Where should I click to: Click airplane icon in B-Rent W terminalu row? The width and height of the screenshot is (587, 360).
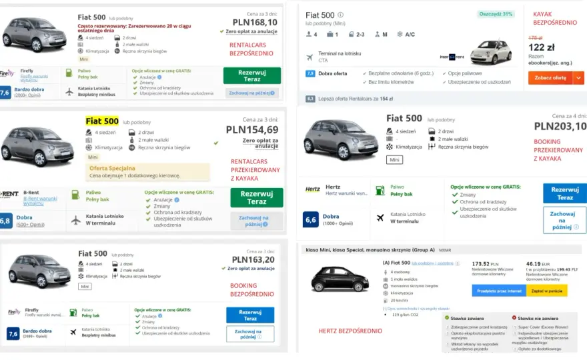coord(76,220)
